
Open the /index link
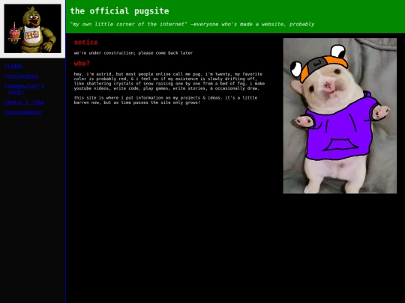point(13,66)
